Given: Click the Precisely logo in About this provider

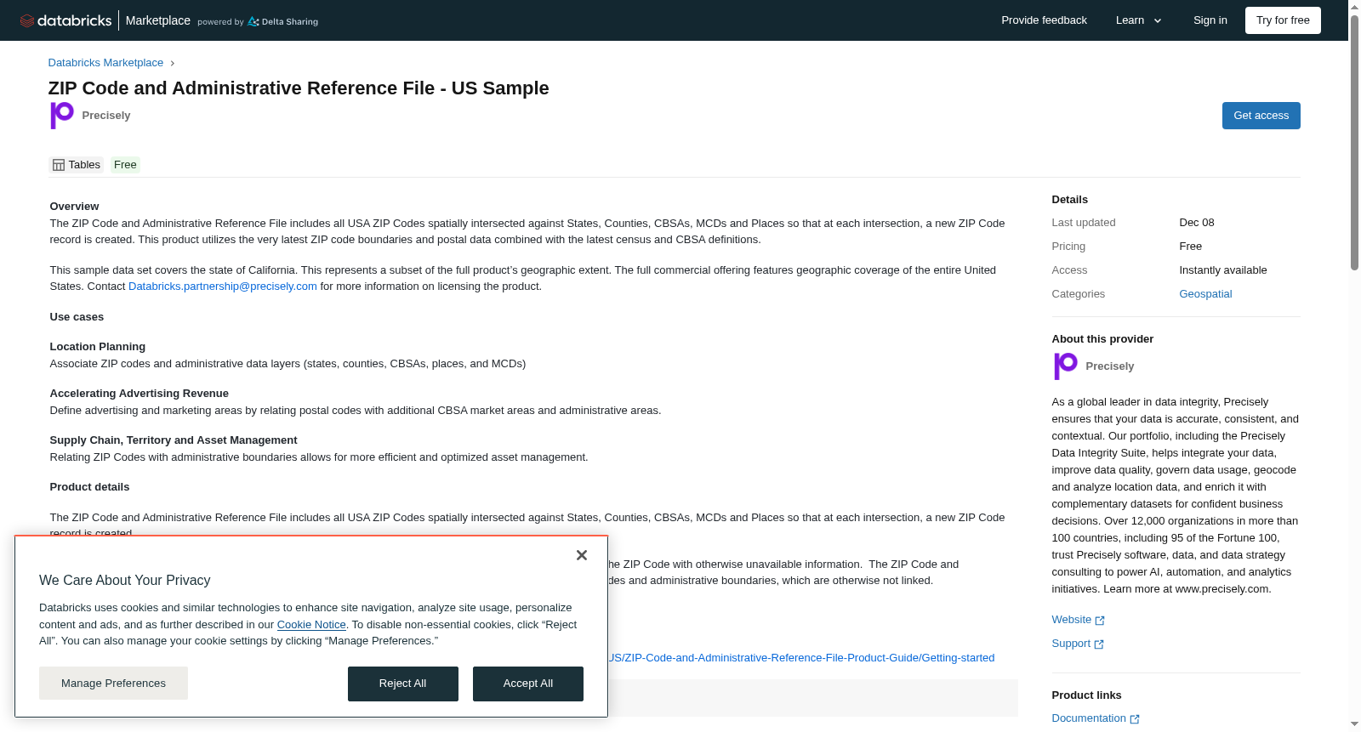Looking at the screenshot, I should 1065,366.
